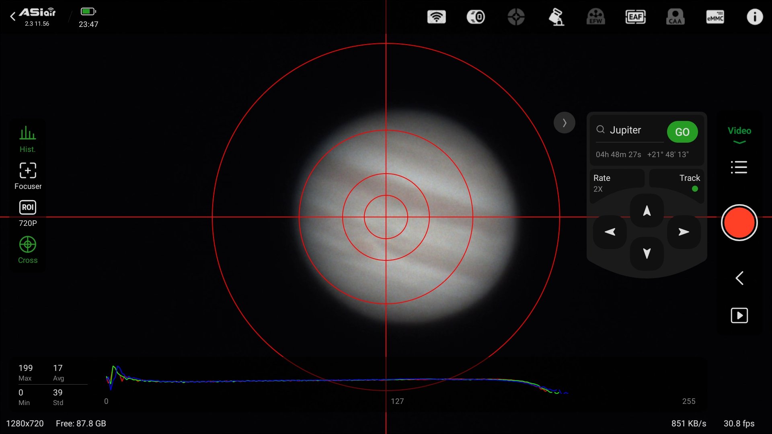
Task: Collapse the mount control panel
Action: (565, 123)
